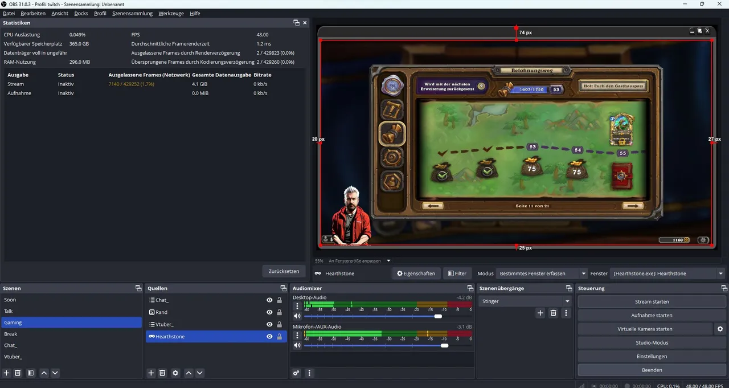729x388 pixels.
Task: Move scene up in Szenen panel
Action: [x=44, y=373]
